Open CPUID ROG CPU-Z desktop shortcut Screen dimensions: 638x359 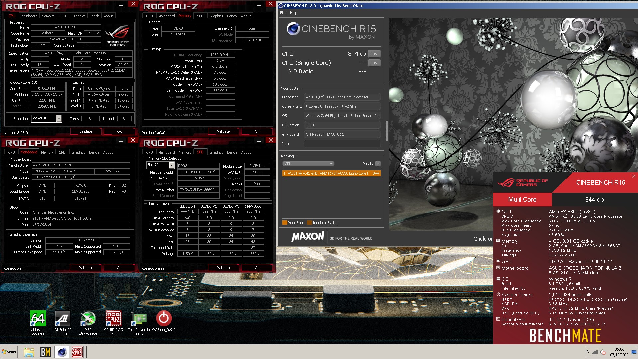click(113, 323)
